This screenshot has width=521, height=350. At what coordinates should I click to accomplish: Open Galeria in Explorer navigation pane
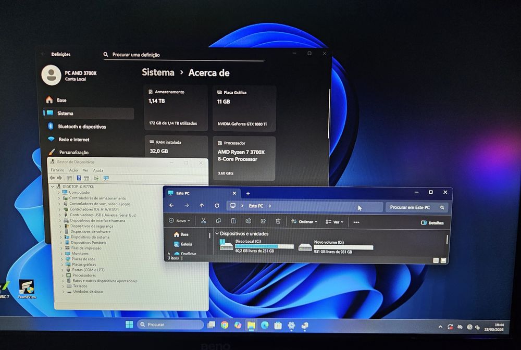coord(183,244)
